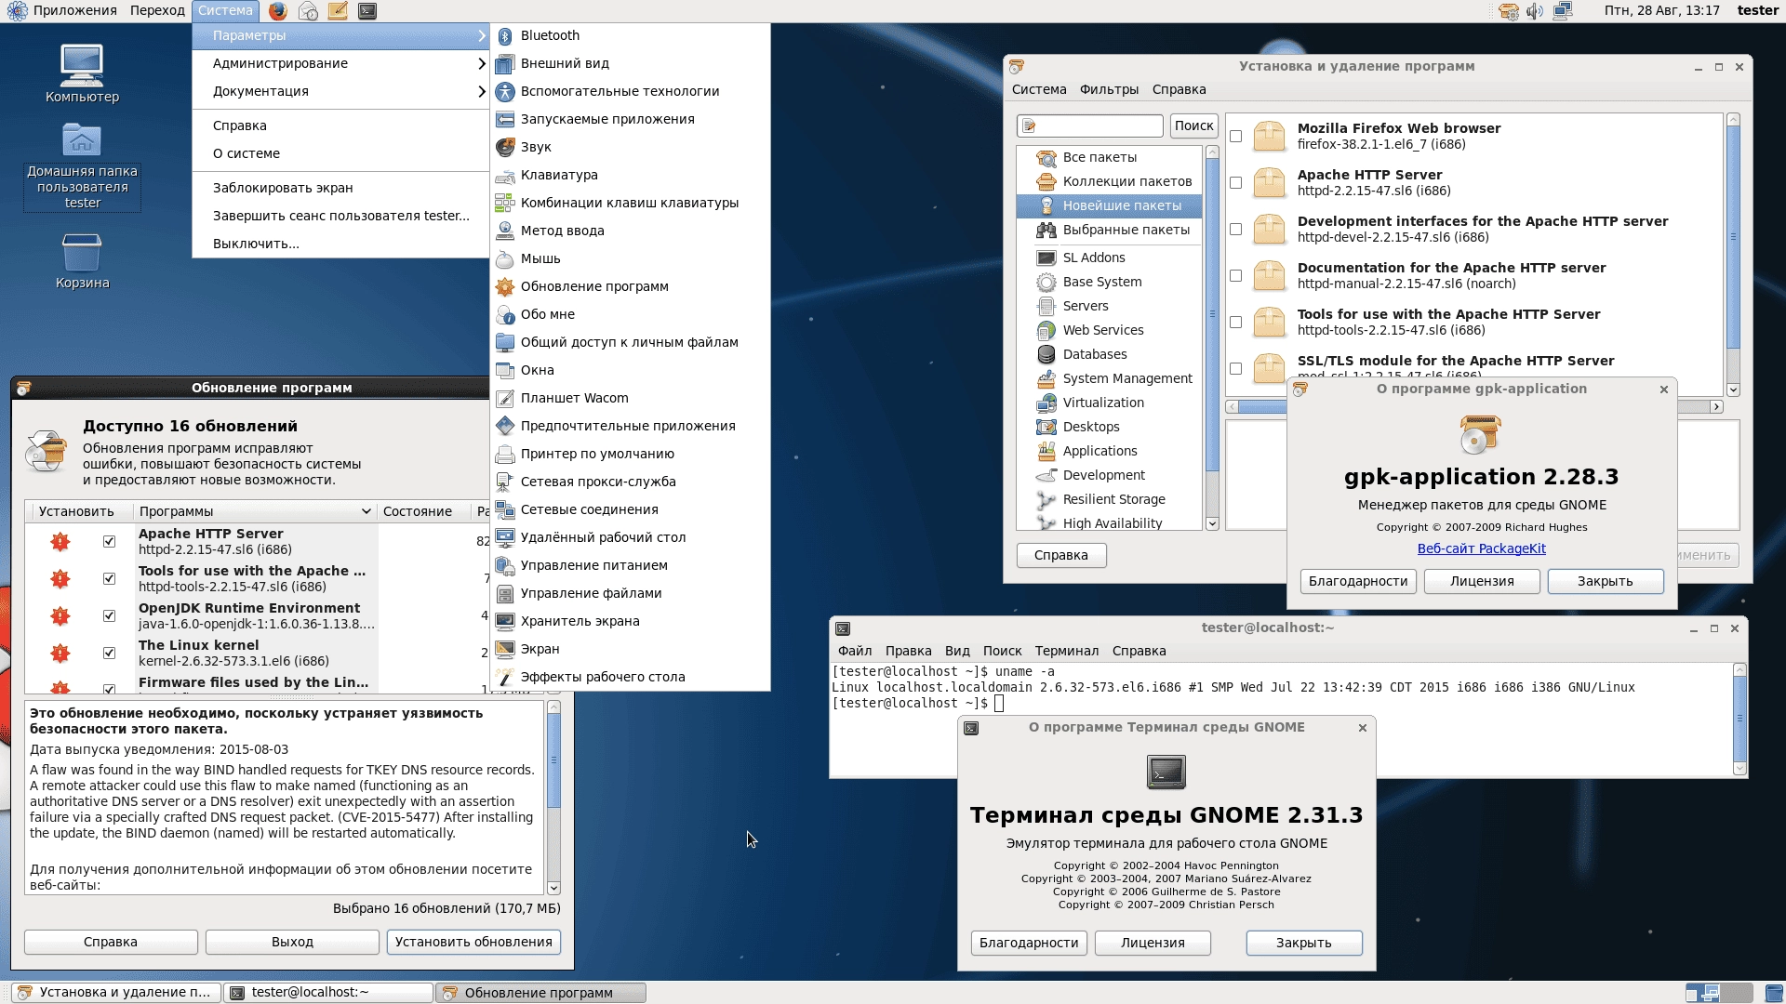Click Благодарности in terminal about dialog
1786x1004 pixels.
click(1029, 943)
